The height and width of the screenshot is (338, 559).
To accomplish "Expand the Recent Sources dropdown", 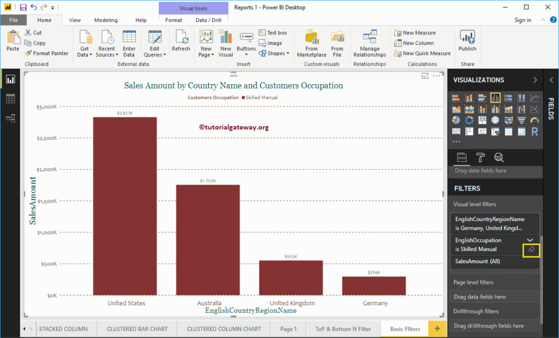I will (x=106, y=44).
